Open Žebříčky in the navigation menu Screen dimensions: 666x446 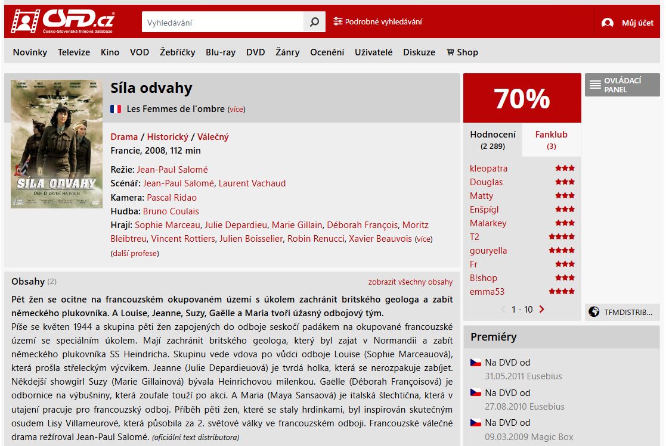coord(178,52)
